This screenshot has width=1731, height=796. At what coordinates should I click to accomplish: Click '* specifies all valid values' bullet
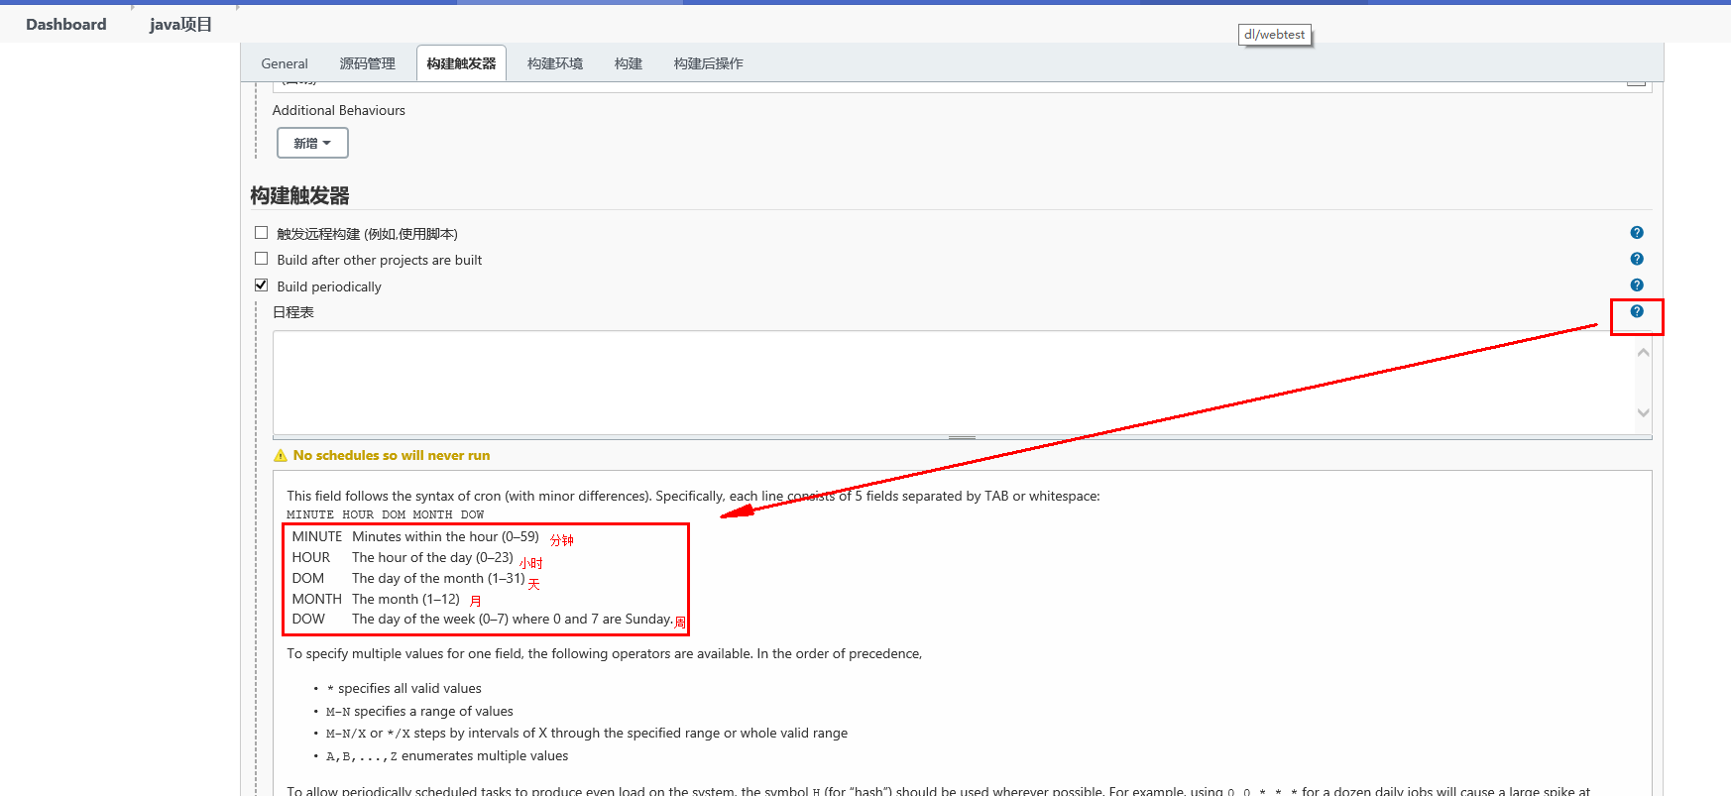tap(404, 688)
